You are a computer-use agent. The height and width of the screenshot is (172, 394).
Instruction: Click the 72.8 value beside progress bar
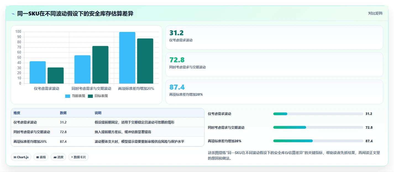pyautogui.click(x=369, y=128)
